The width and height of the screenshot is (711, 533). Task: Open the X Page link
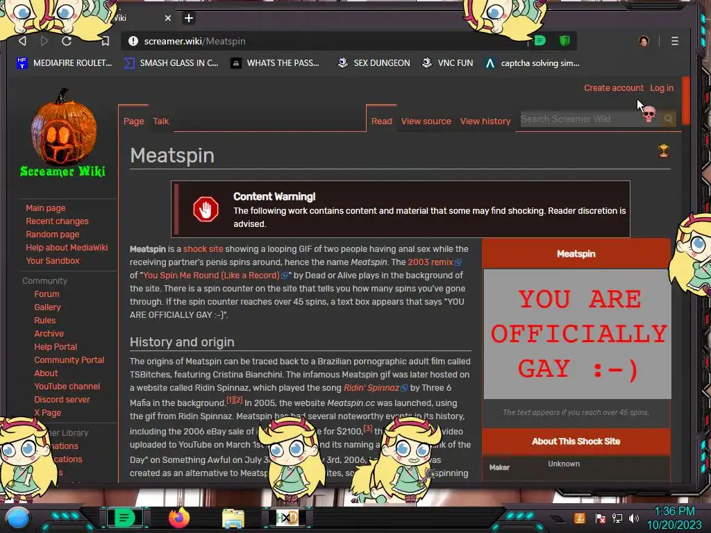click(48, 412)
